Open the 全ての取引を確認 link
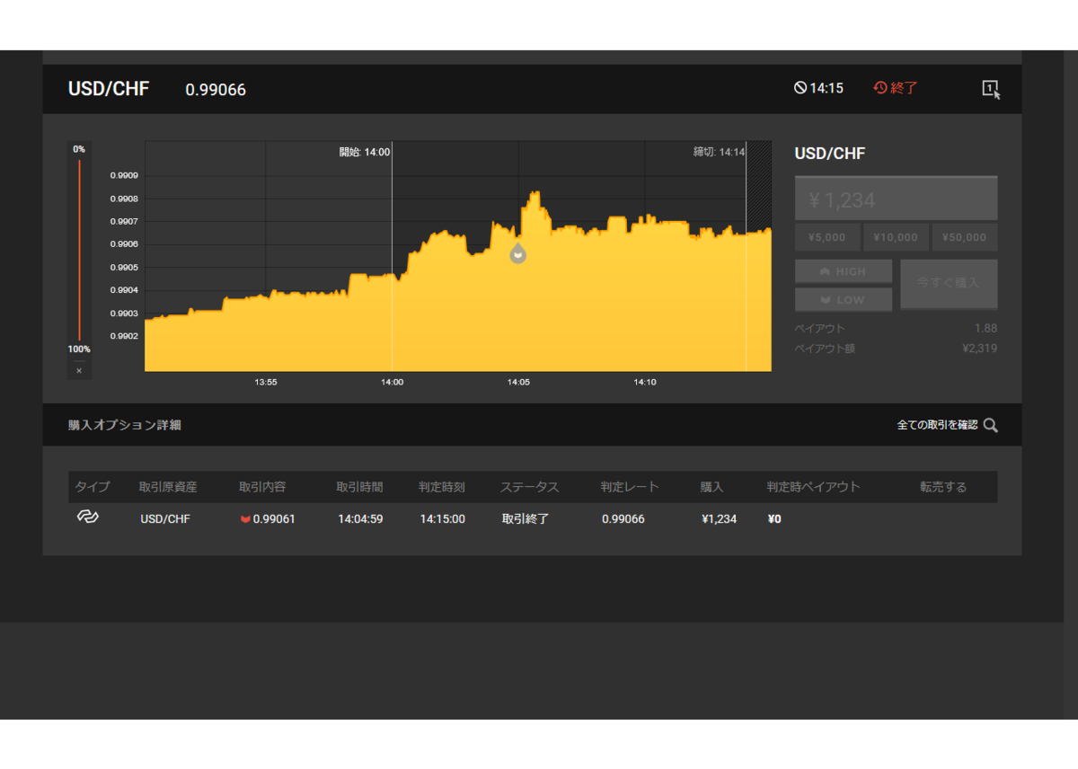The height and width of the screenshot is (769, 1078). [x=937, y=425]
